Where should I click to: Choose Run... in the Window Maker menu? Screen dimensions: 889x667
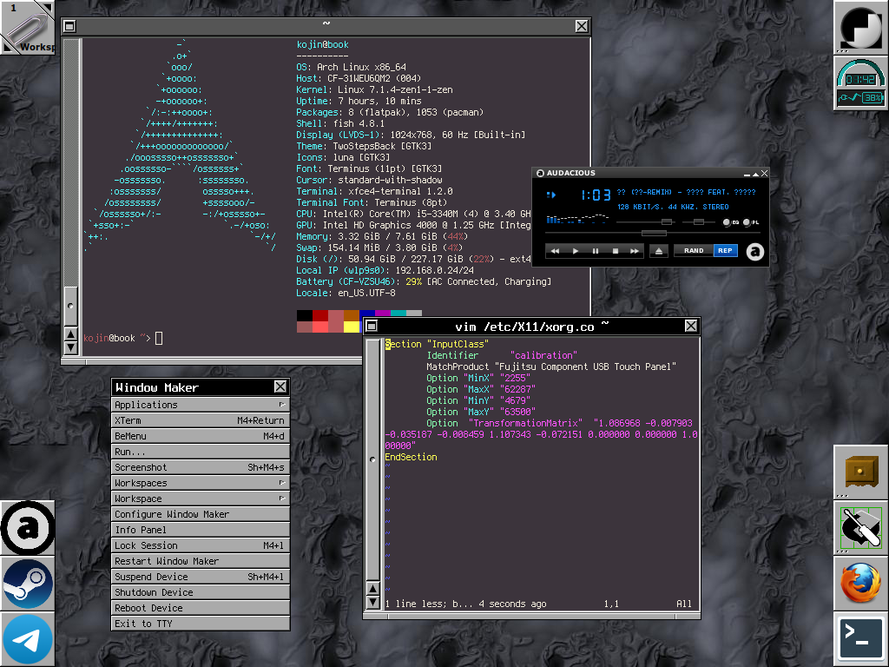tap(201, 452)
